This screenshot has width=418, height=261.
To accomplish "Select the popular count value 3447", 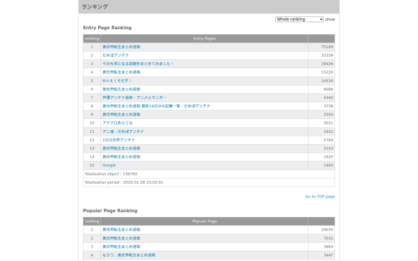I will 328,255.
